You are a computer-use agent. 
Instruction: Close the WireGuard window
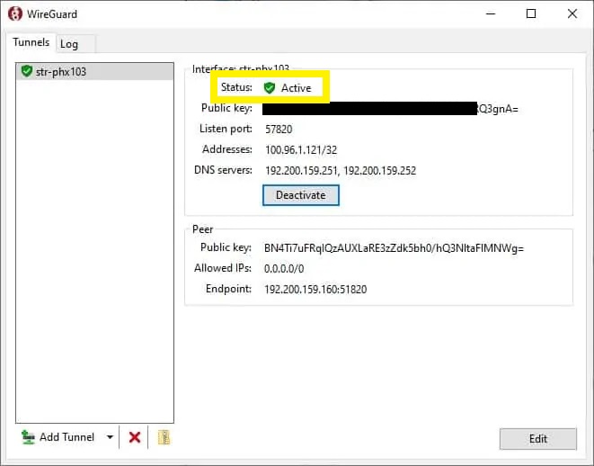tap(572, 14)
